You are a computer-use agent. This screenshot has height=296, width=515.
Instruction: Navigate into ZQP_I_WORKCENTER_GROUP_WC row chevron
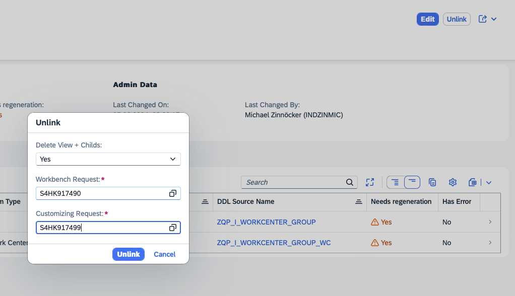pyautogui.click(x=490, y=243)
